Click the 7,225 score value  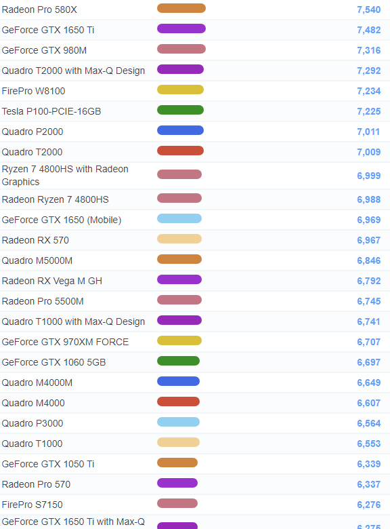[x=369, y=111]
